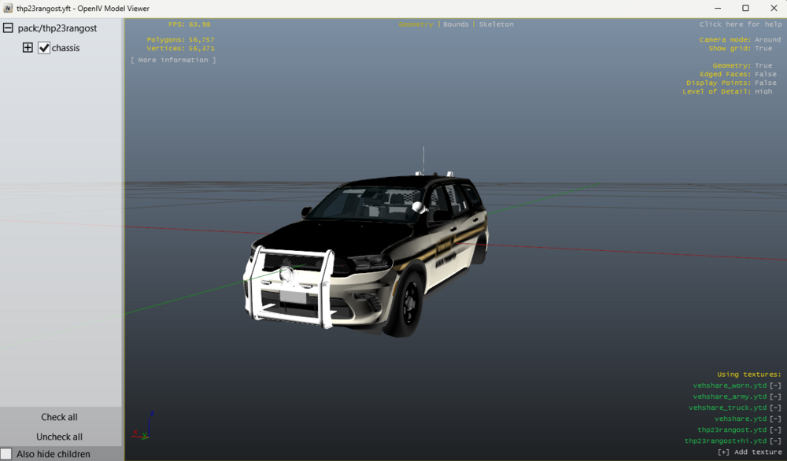Screen dimensions: 787x461
Task: Open the More information panel
Action: 173,60
